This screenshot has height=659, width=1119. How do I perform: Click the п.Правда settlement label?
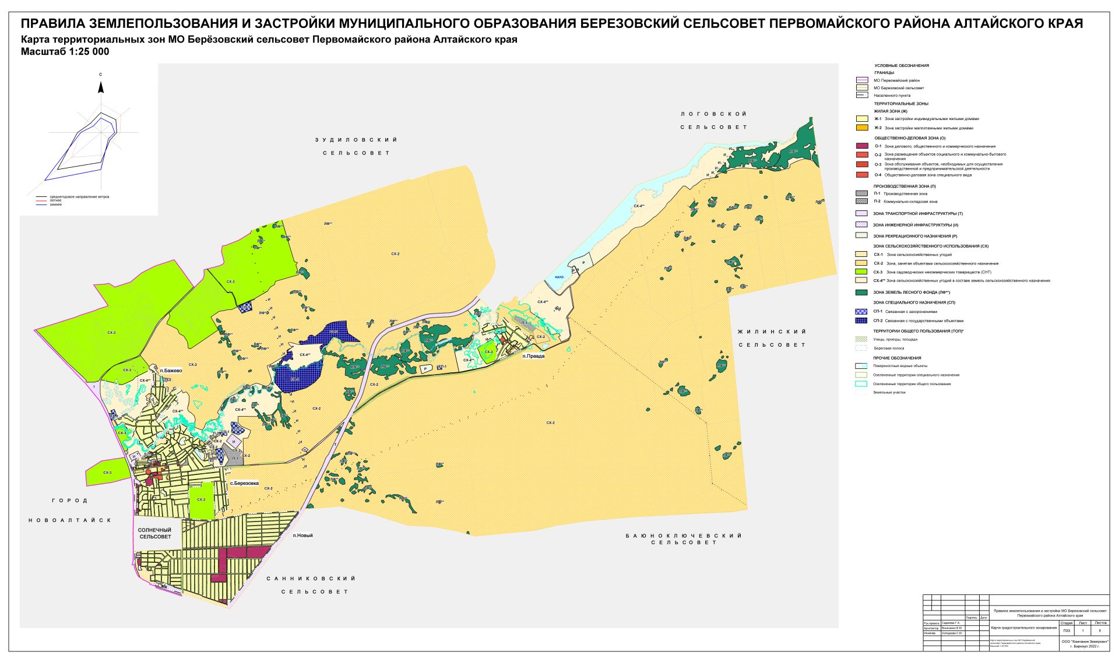click(533, 356)
